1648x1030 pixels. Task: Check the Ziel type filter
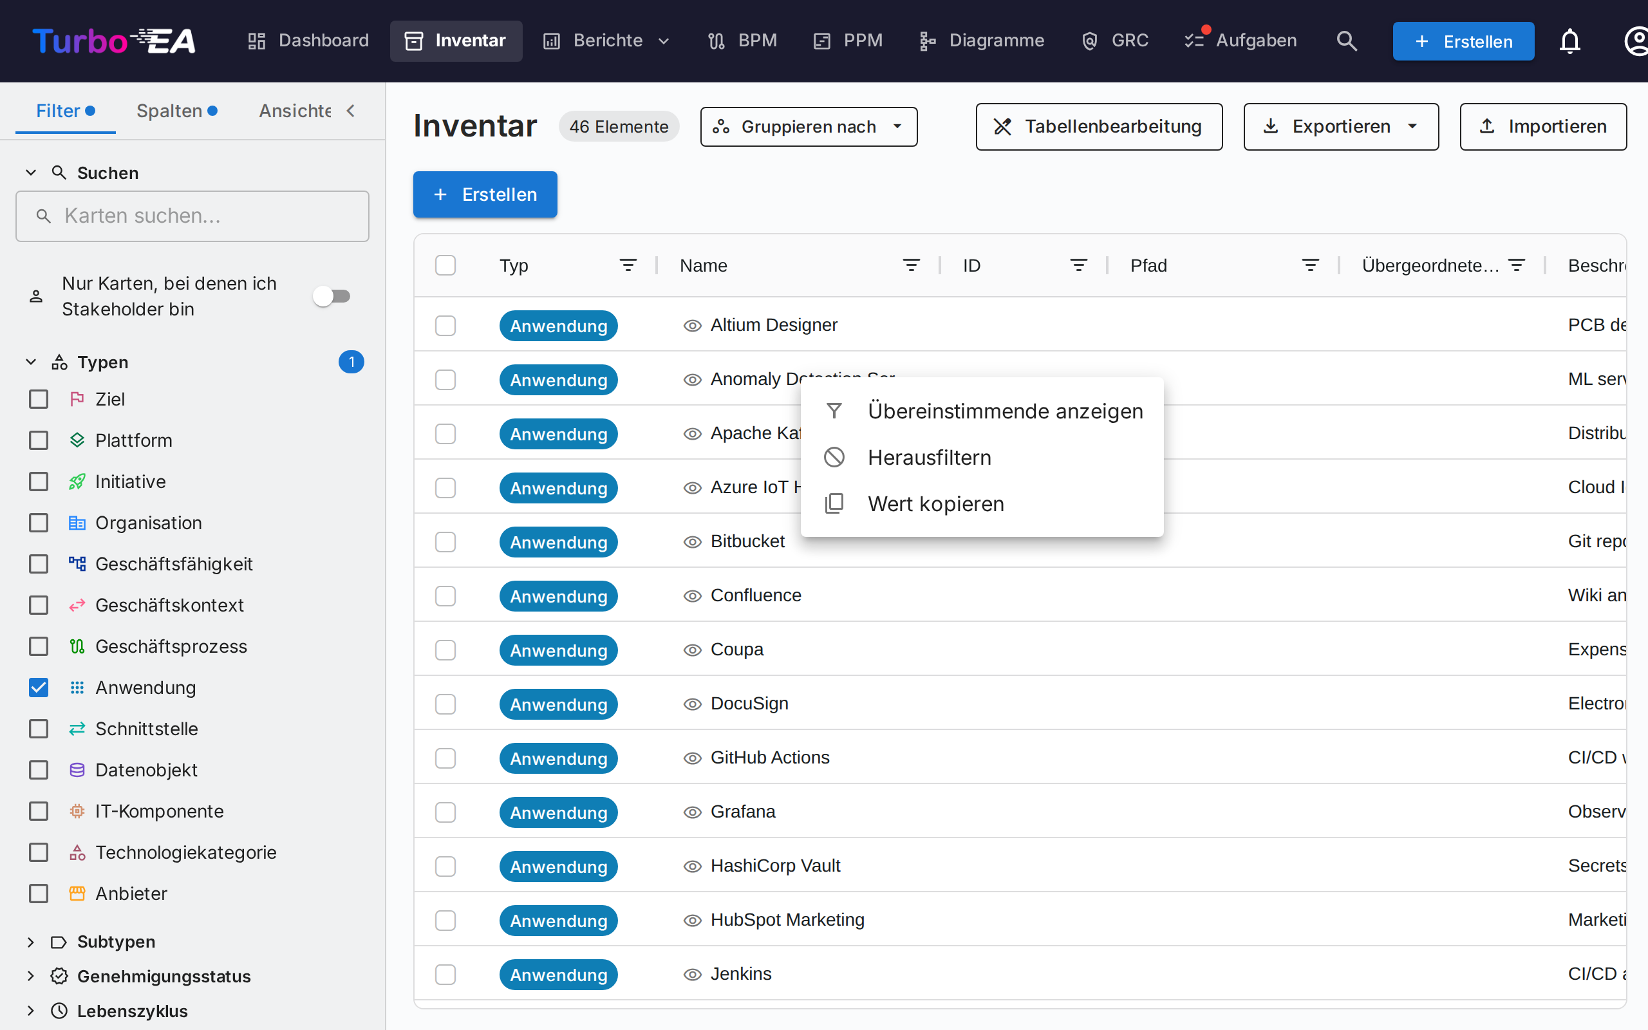pyautogui.click(x=39, y=399)
